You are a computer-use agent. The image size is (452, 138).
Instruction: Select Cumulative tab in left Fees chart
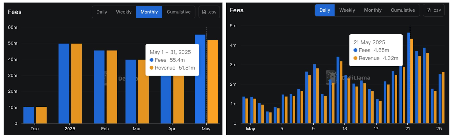coord(179,12)
